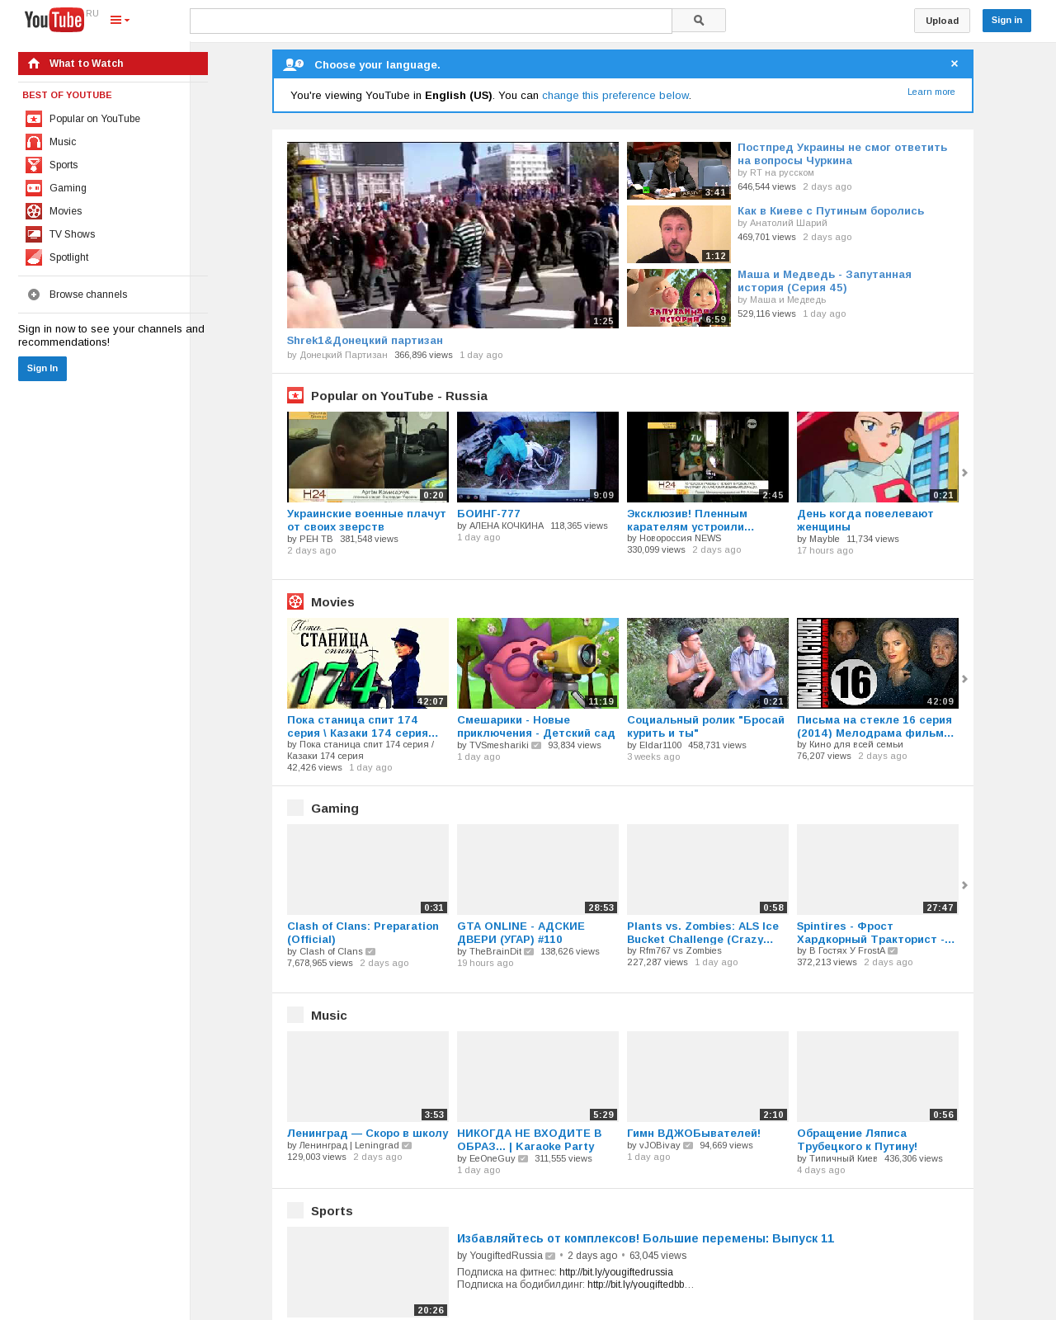The image size is (1056, 1320).
Task: Open Spotlight in sidebar menu
Action: 68,257
